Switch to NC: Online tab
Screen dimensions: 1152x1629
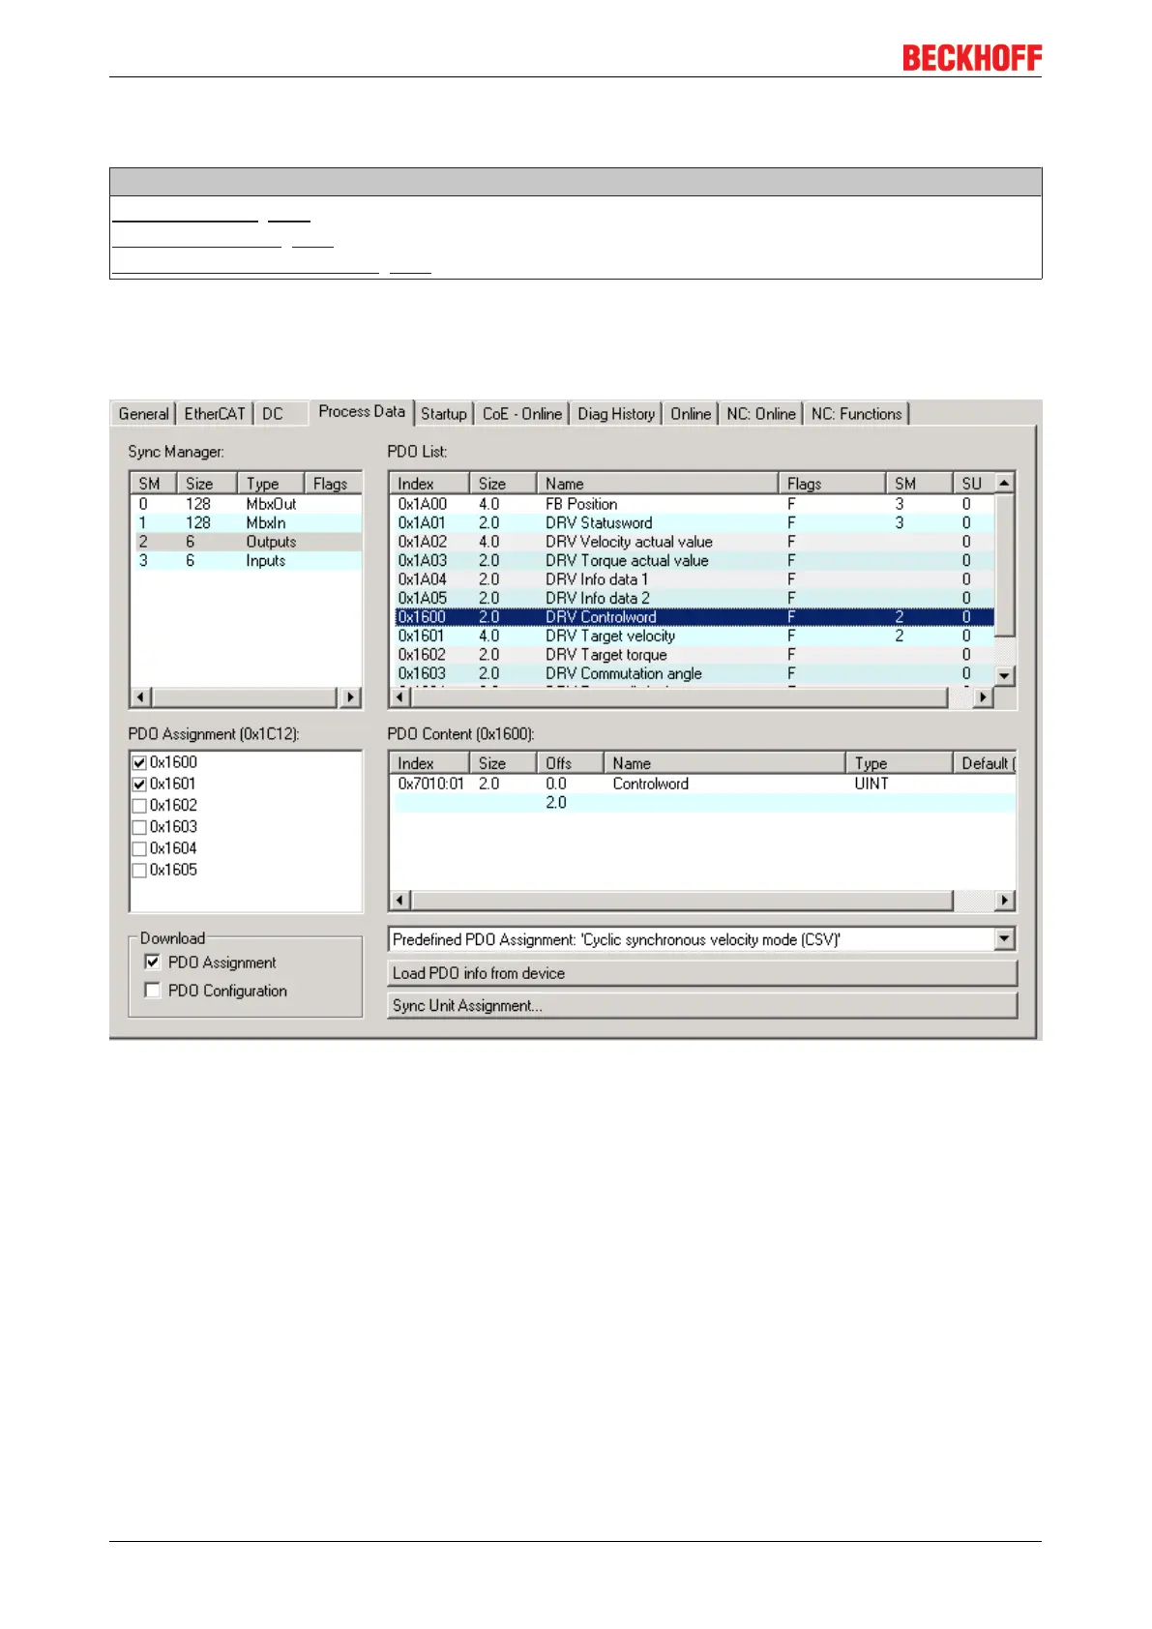pos(761,414)
